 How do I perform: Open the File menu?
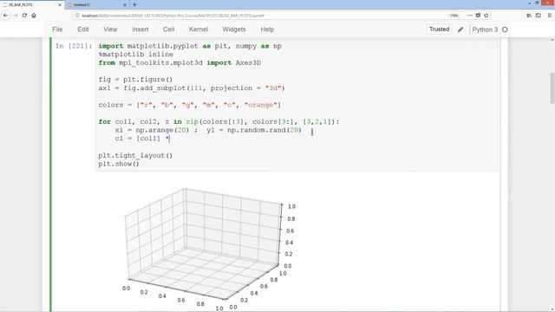[x=57, y=29]
